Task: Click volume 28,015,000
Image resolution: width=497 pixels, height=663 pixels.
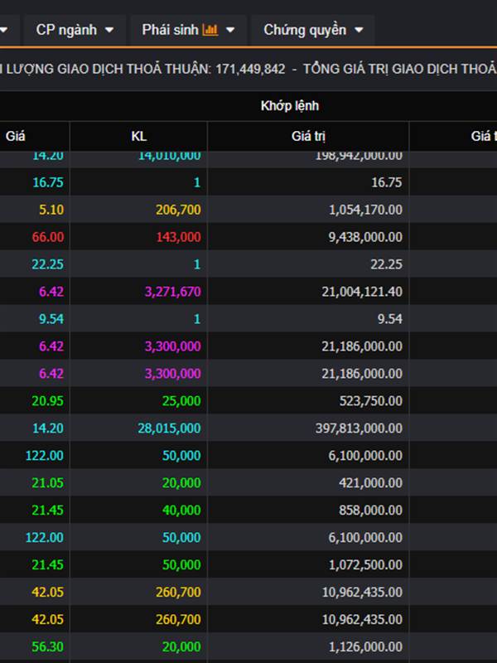Action: click(x=169, y=428)
